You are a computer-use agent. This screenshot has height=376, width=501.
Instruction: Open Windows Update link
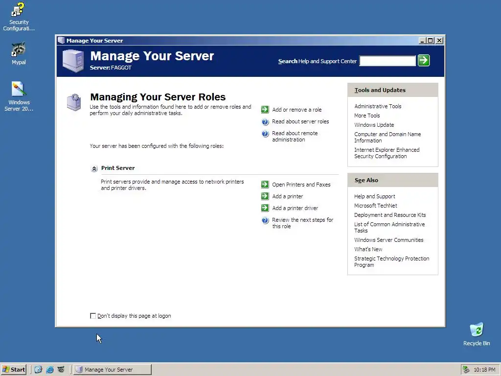[x=374, y=125]
